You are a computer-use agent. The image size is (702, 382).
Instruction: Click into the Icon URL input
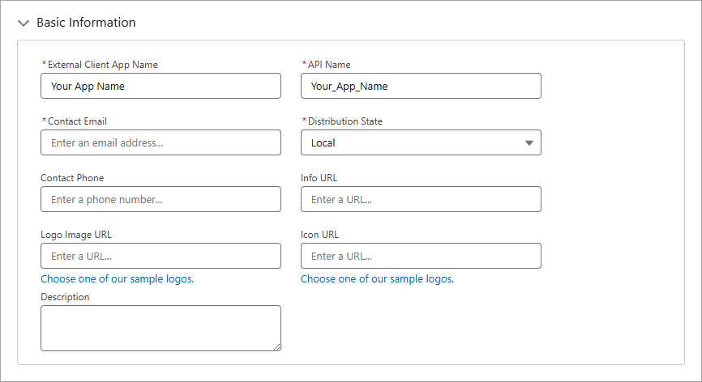pyautogui.click(x=421, y=256)
